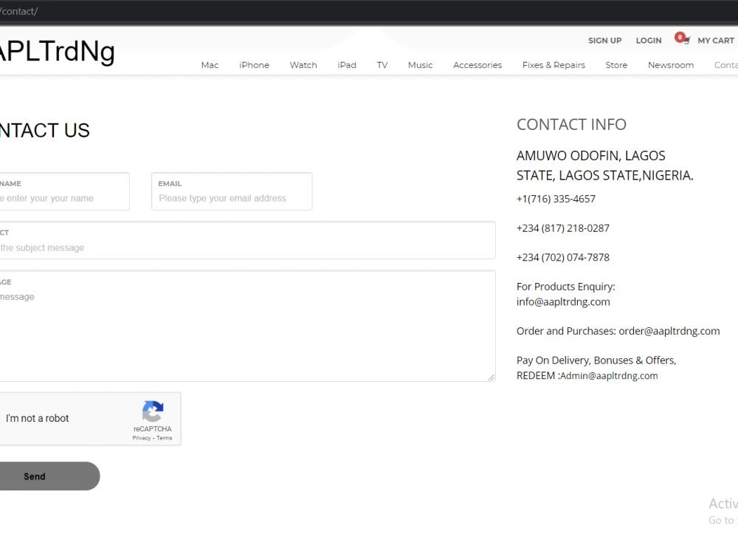Focus the subject message field
Viewport: 738px width, 554px height.
[247, 240]
